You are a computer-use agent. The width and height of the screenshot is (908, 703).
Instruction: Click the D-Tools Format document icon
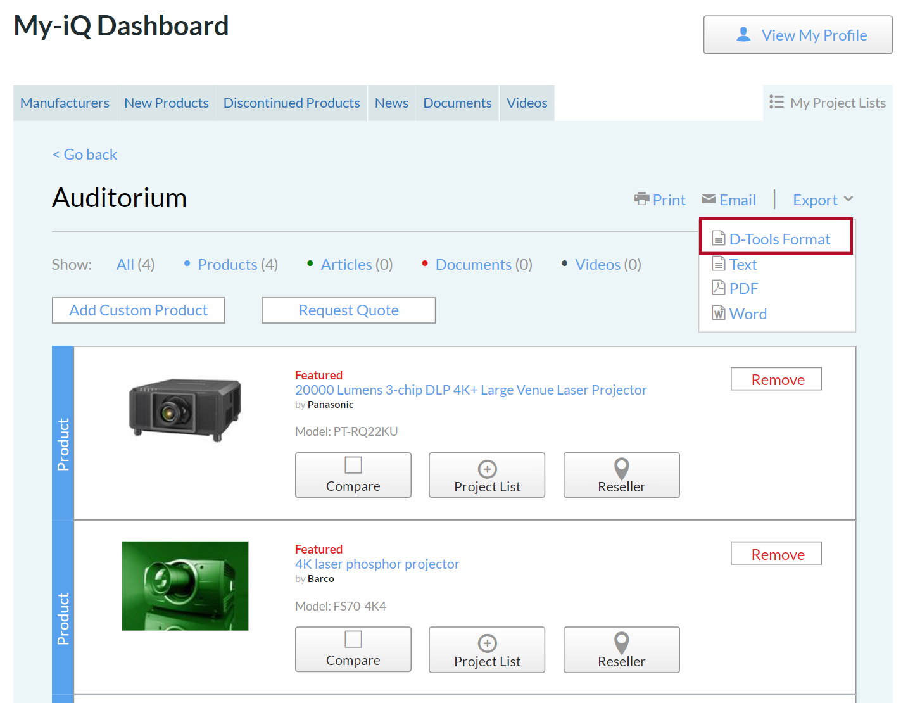click(x=719, y=238)
